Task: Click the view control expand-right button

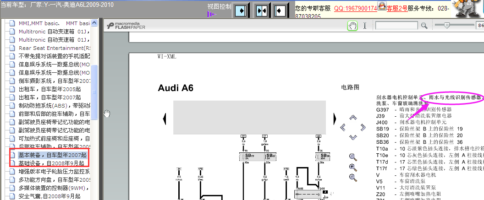Action: click(241, 11)
